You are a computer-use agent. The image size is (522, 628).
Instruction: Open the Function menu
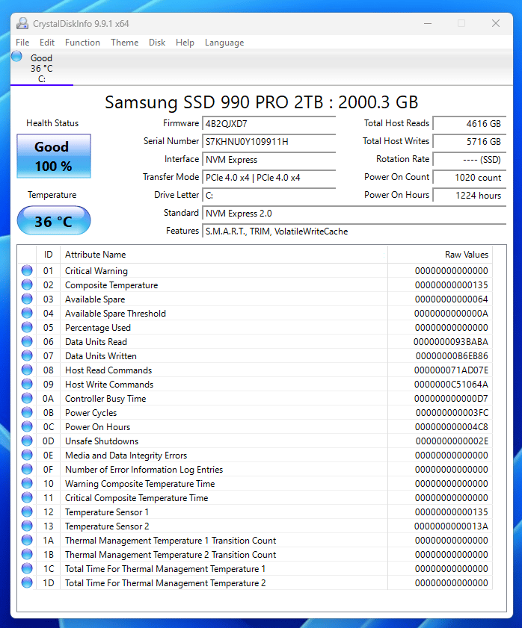click(x=82, y=43)
